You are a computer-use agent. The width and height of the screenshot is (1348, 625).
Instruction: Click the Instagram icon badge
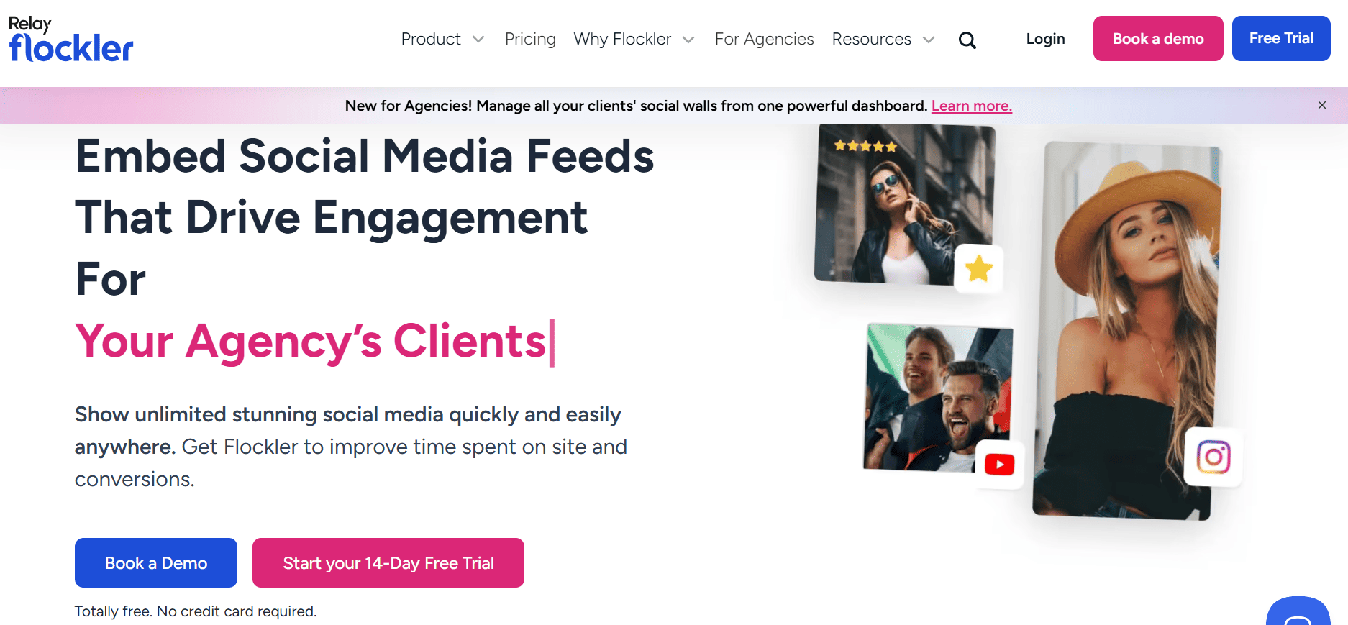click(1213, 457)
